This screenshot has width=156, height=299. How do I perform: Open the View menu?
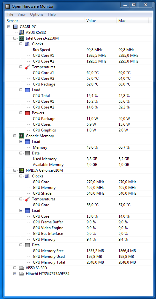pos(21,14)
